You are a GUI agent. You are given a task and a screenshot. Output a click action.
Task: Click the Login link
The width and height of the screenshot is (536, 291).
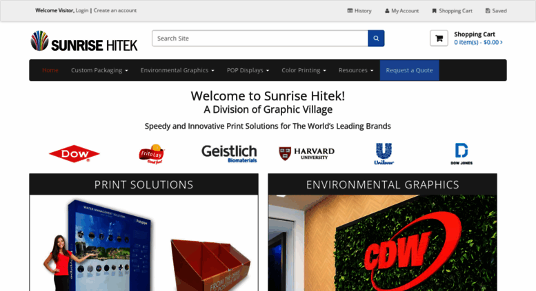[x=81, y=10]
